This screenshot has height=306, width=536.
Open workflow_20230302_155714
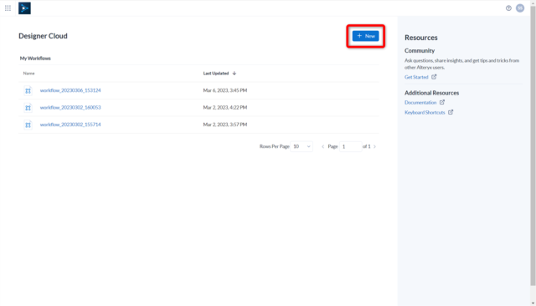pyautogui.click(x=70, y=125)
